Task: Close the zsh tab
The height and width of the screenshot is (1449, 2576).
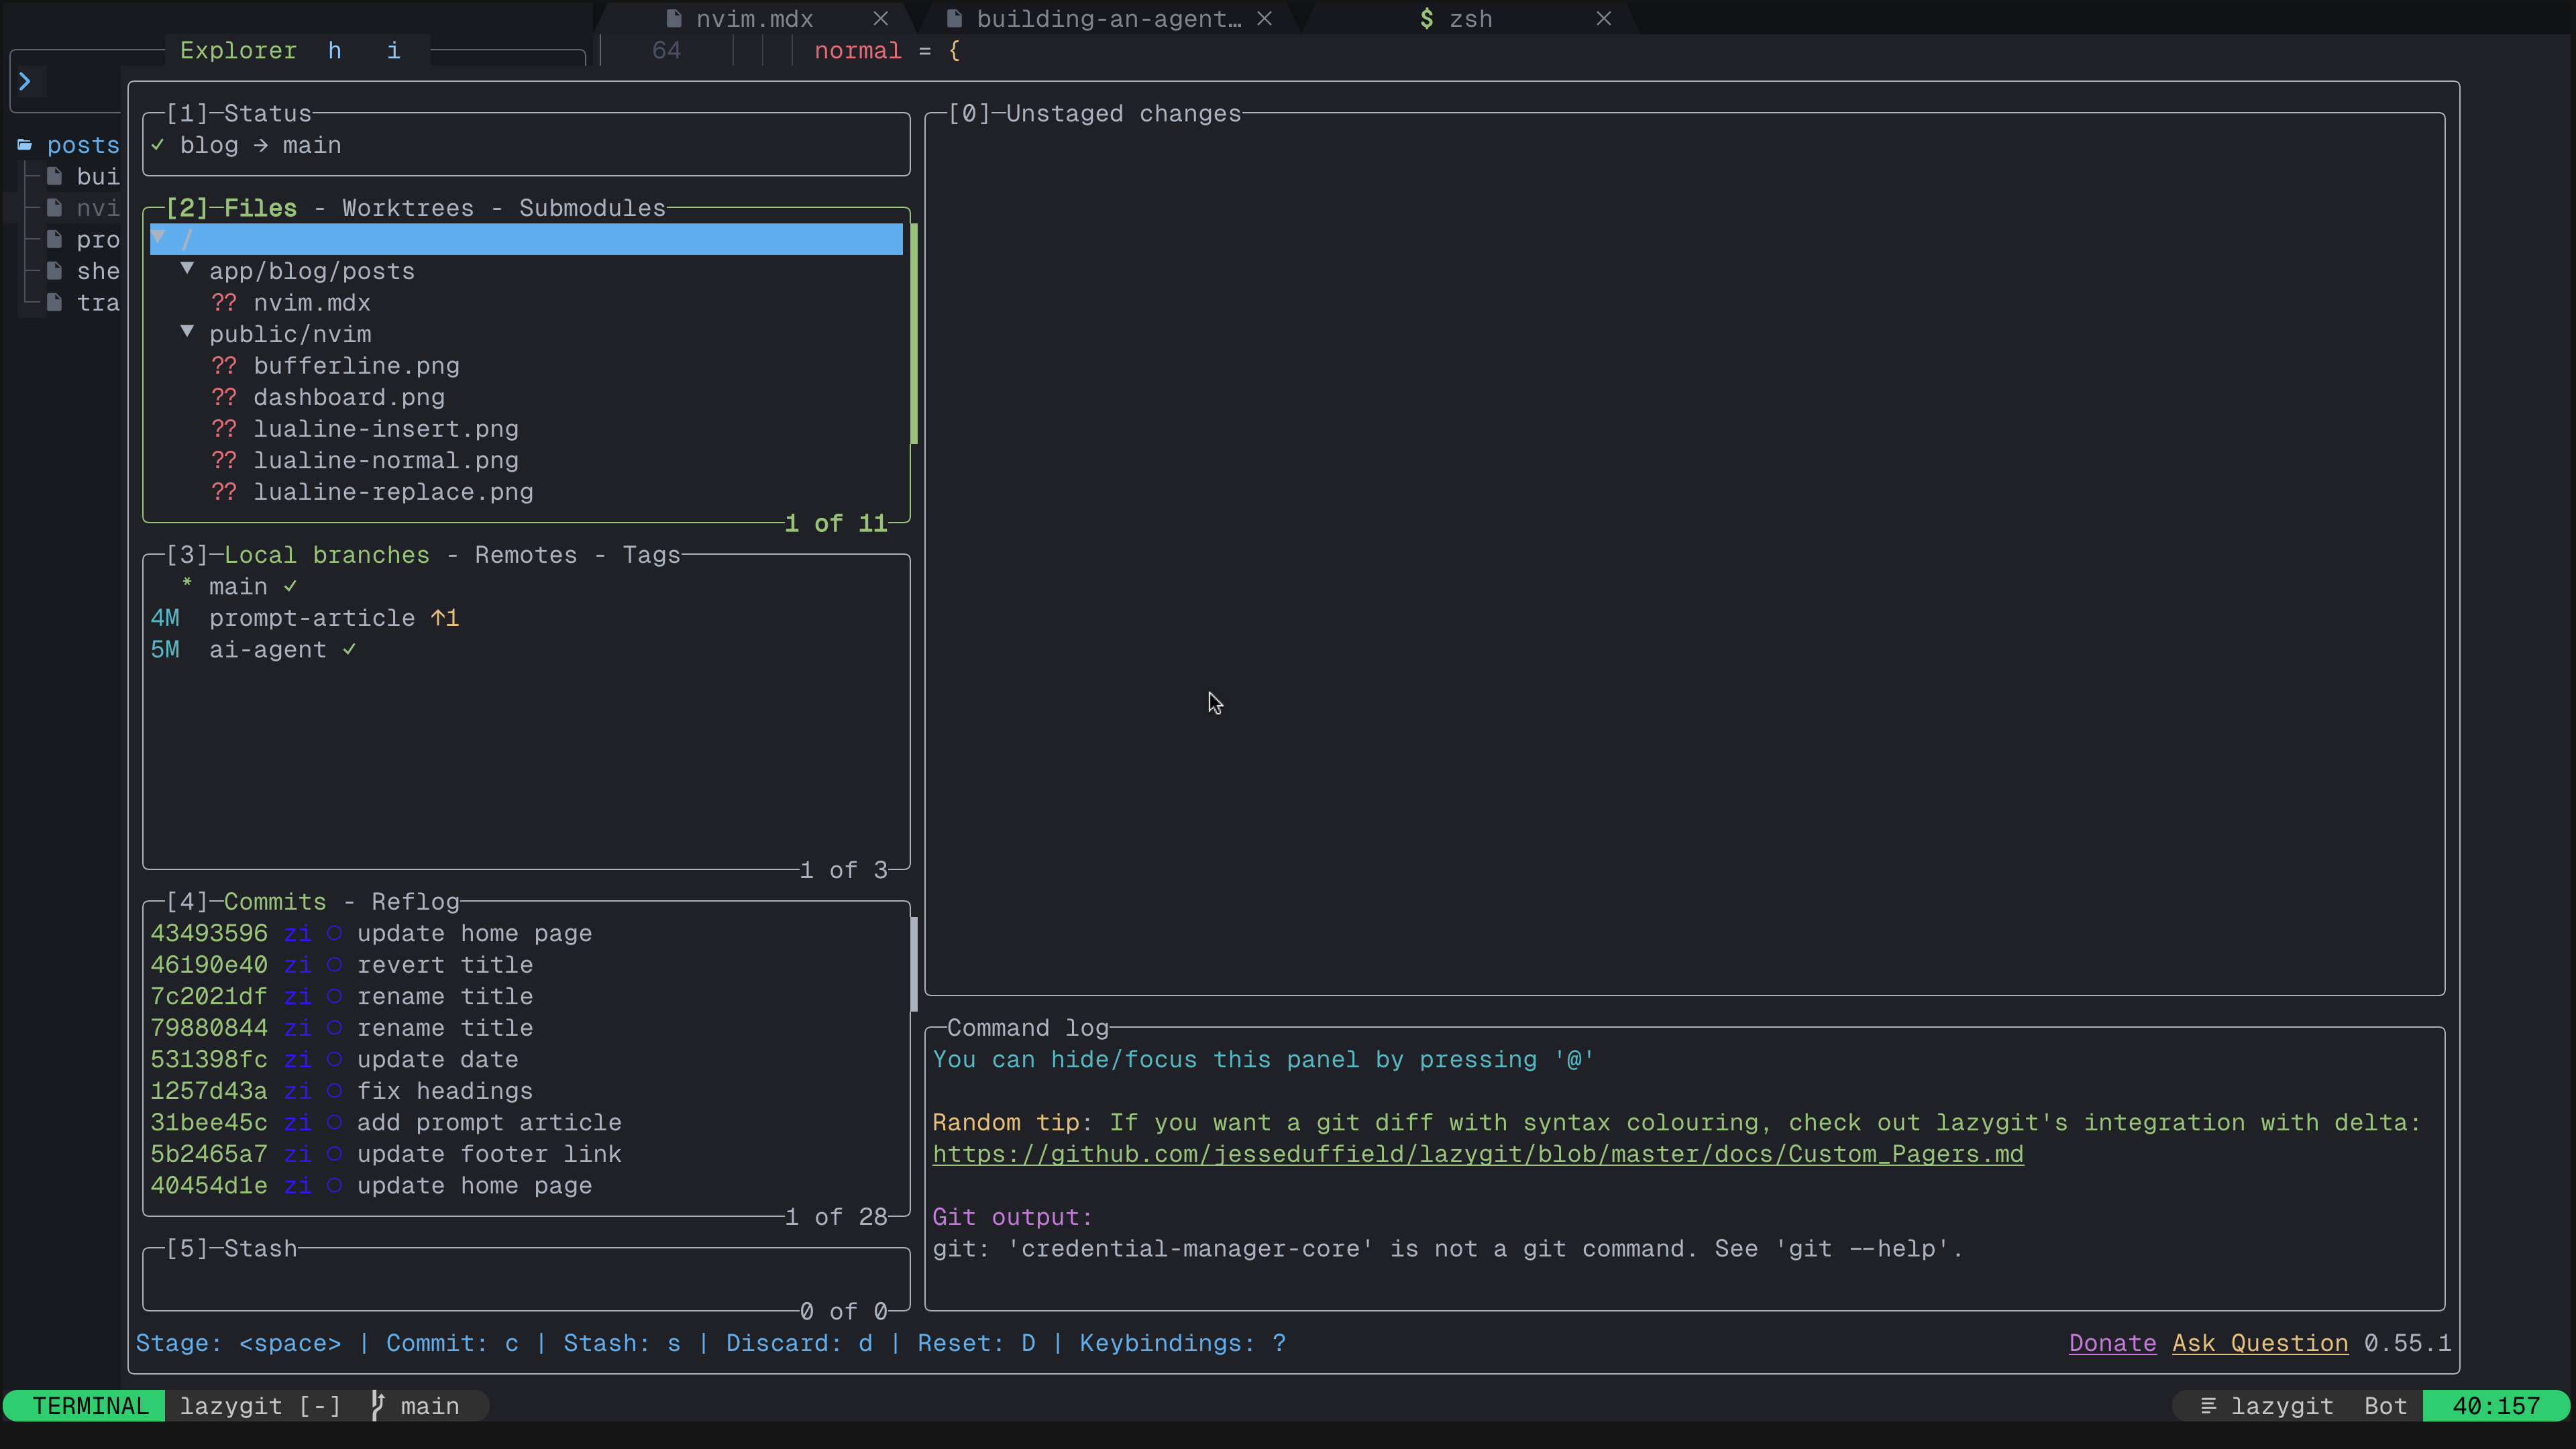Action: pos(1604,19)
